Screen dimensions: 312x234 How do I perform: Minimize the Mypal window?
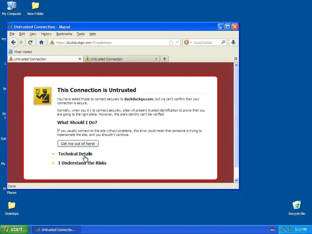click(221, 27)
